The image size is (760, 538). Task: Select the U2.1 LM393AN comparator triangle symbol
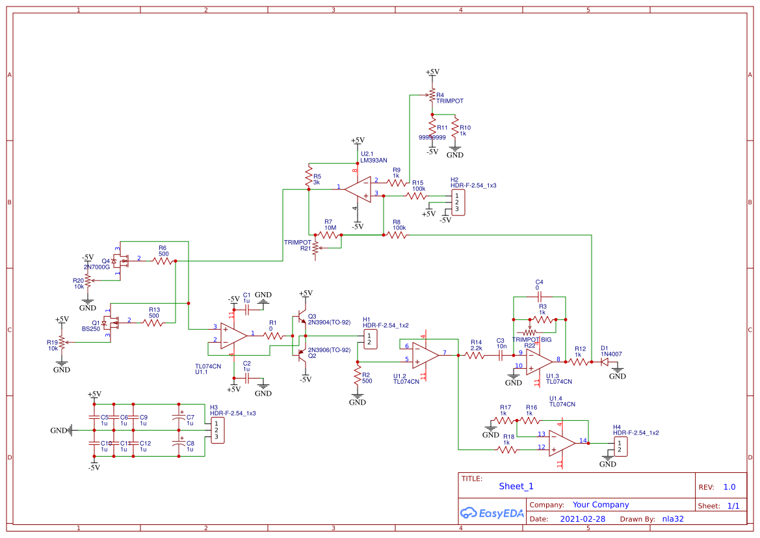coord(358,189)
